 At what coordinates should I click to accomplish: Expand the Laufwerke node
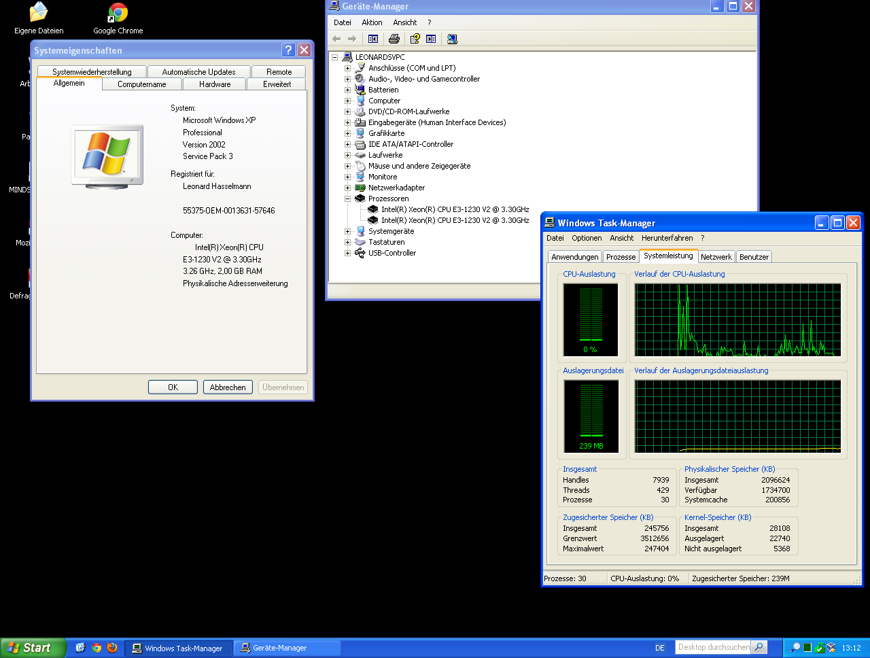point(347,155)
